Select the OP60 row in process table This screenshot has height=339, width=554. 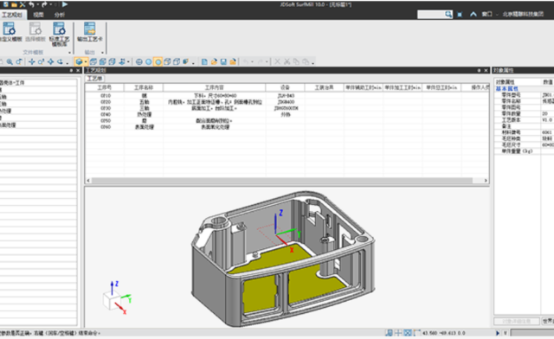coord(287,127)
